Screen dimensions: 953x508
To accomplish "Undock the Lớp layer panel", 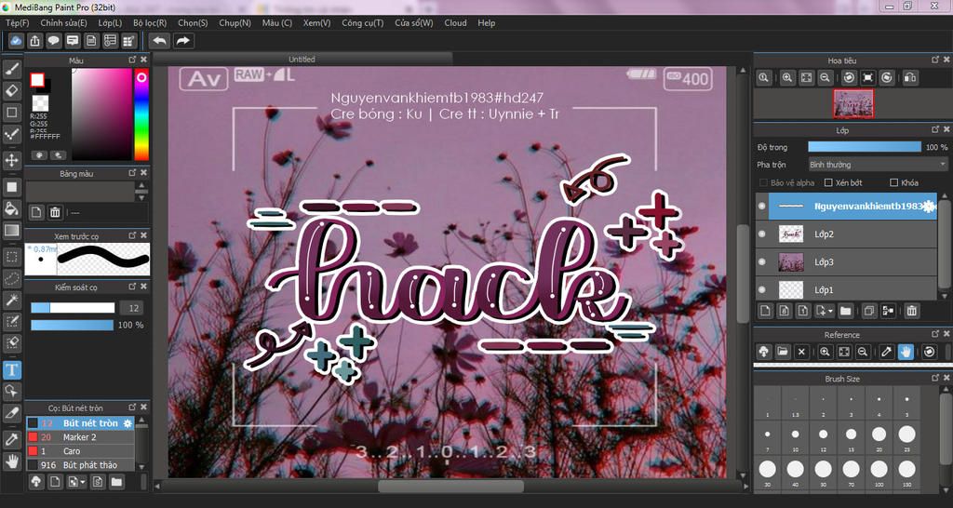I will pyautogui.click(x=936, y=130).
